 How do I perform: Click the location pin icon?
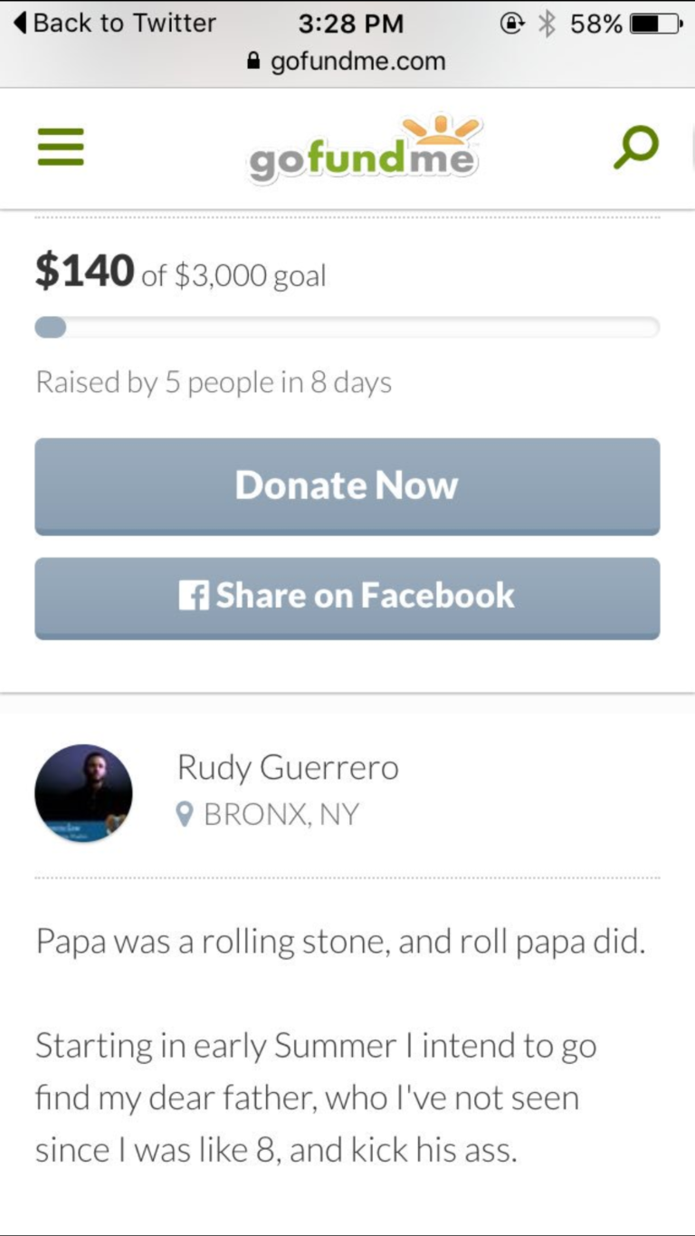(185, 815)
